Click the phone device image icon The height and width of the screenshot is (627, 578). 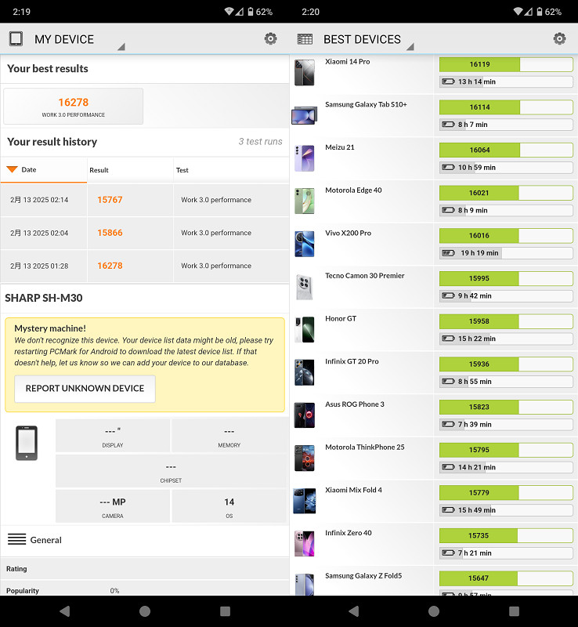click(x=27, y=443)
